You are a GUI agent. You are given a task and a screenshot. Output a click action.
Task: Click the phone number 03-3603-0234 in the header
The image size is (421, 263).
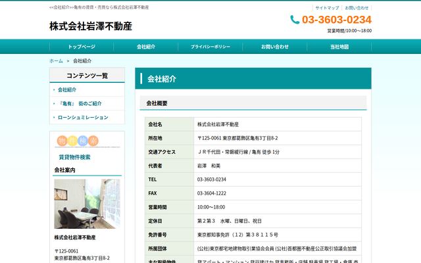(x=337, y=20)
